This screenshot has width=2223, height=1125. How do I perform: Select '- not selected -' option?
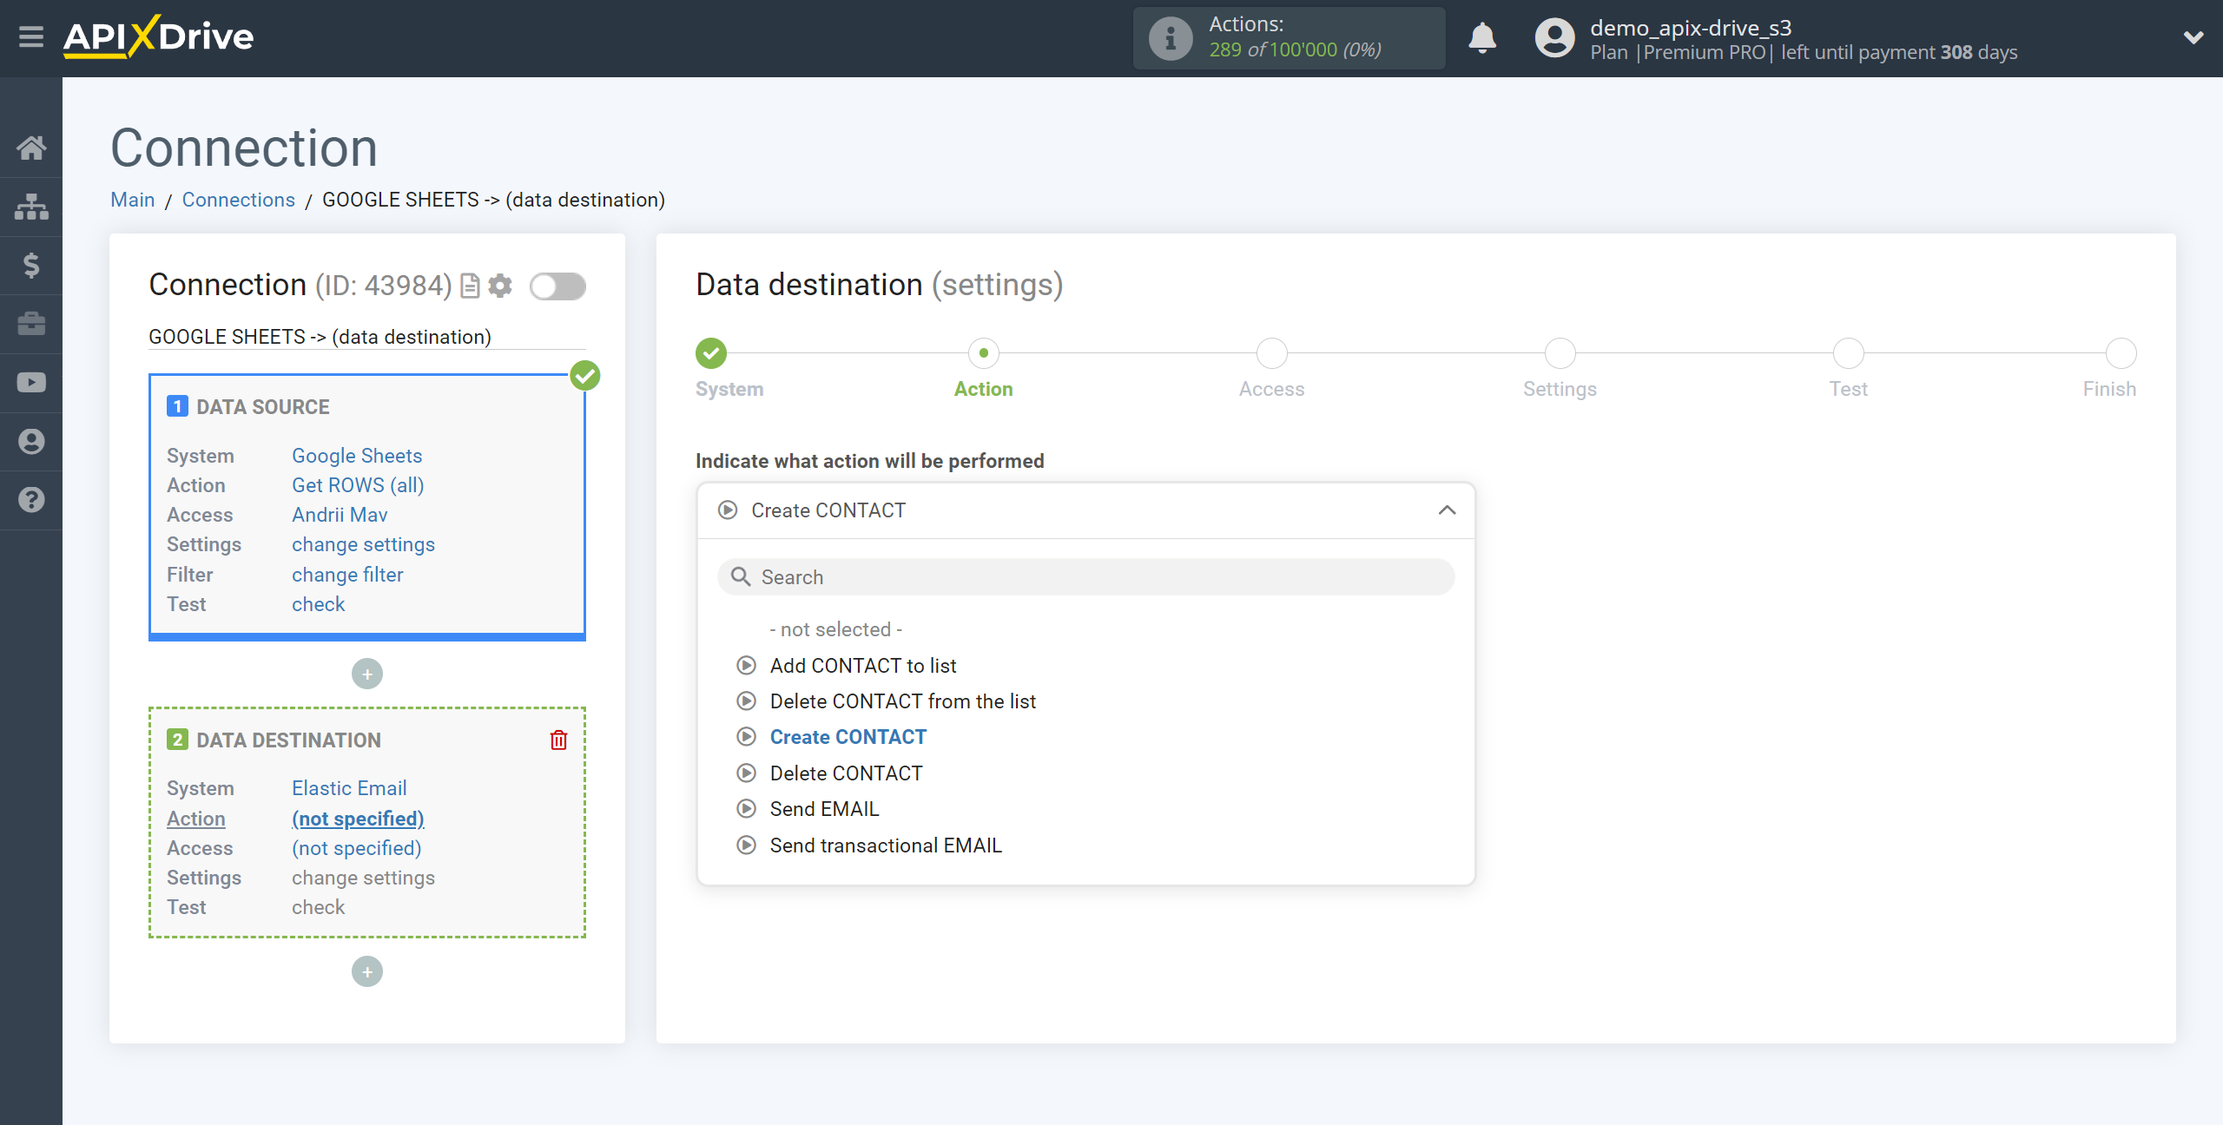tap(835, 629)
